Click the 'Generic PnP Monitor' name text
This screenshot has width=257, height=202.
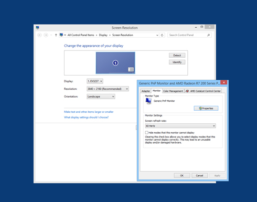point(164,101)
